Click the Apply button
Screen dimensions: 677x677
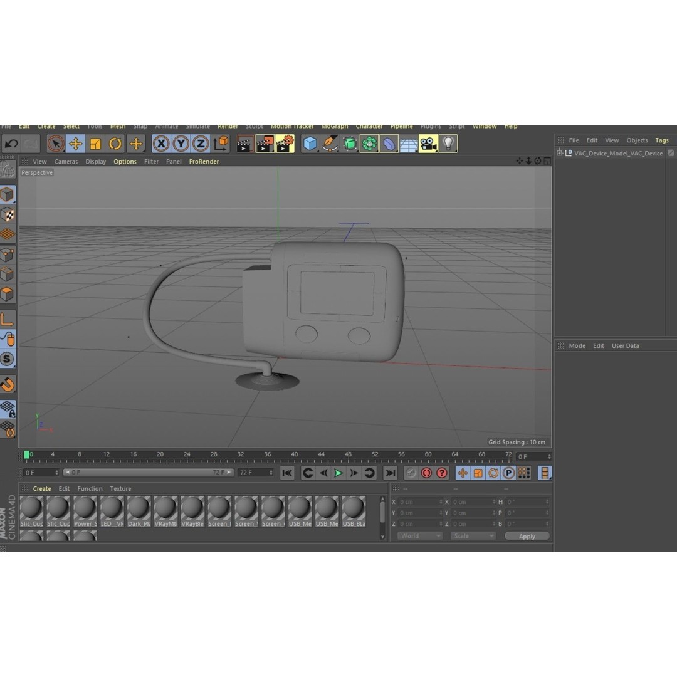pos(527,536)
